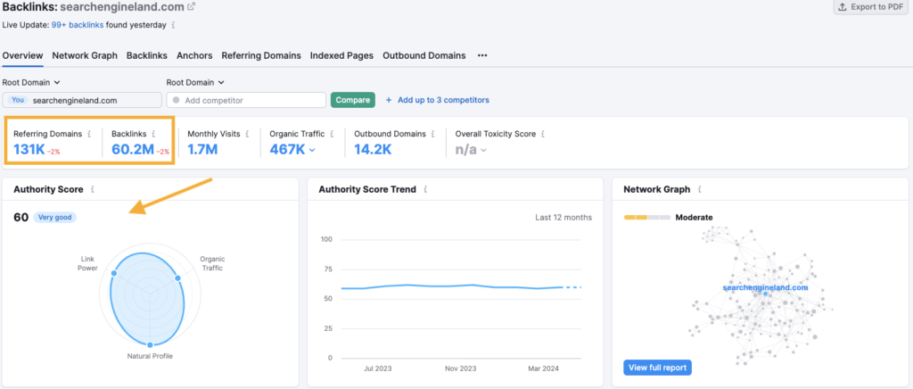This screenshot has width=913, height=389.
Task: Expand the second Root Domain dropdown
Action: pyautogui.click(x=195, y=83)
